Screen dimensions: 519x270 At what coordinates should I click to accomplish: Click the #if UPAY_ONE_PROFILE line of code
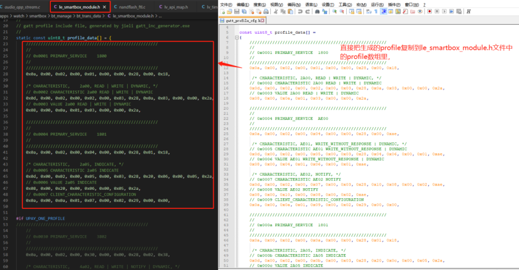[40, 218]
